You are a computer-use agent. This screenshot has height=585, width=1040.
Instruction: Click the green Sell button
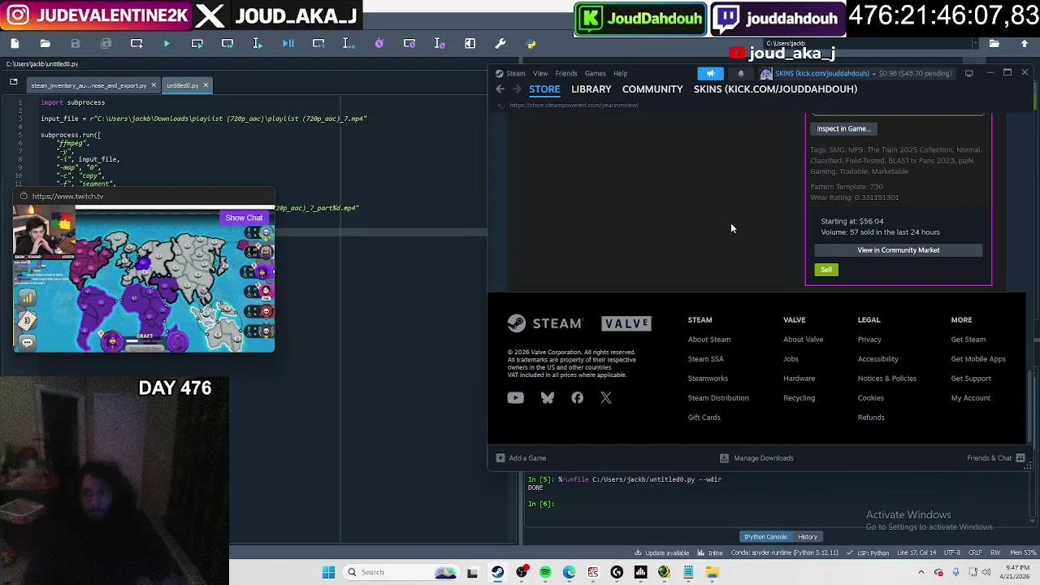click(x=826, y=270)
